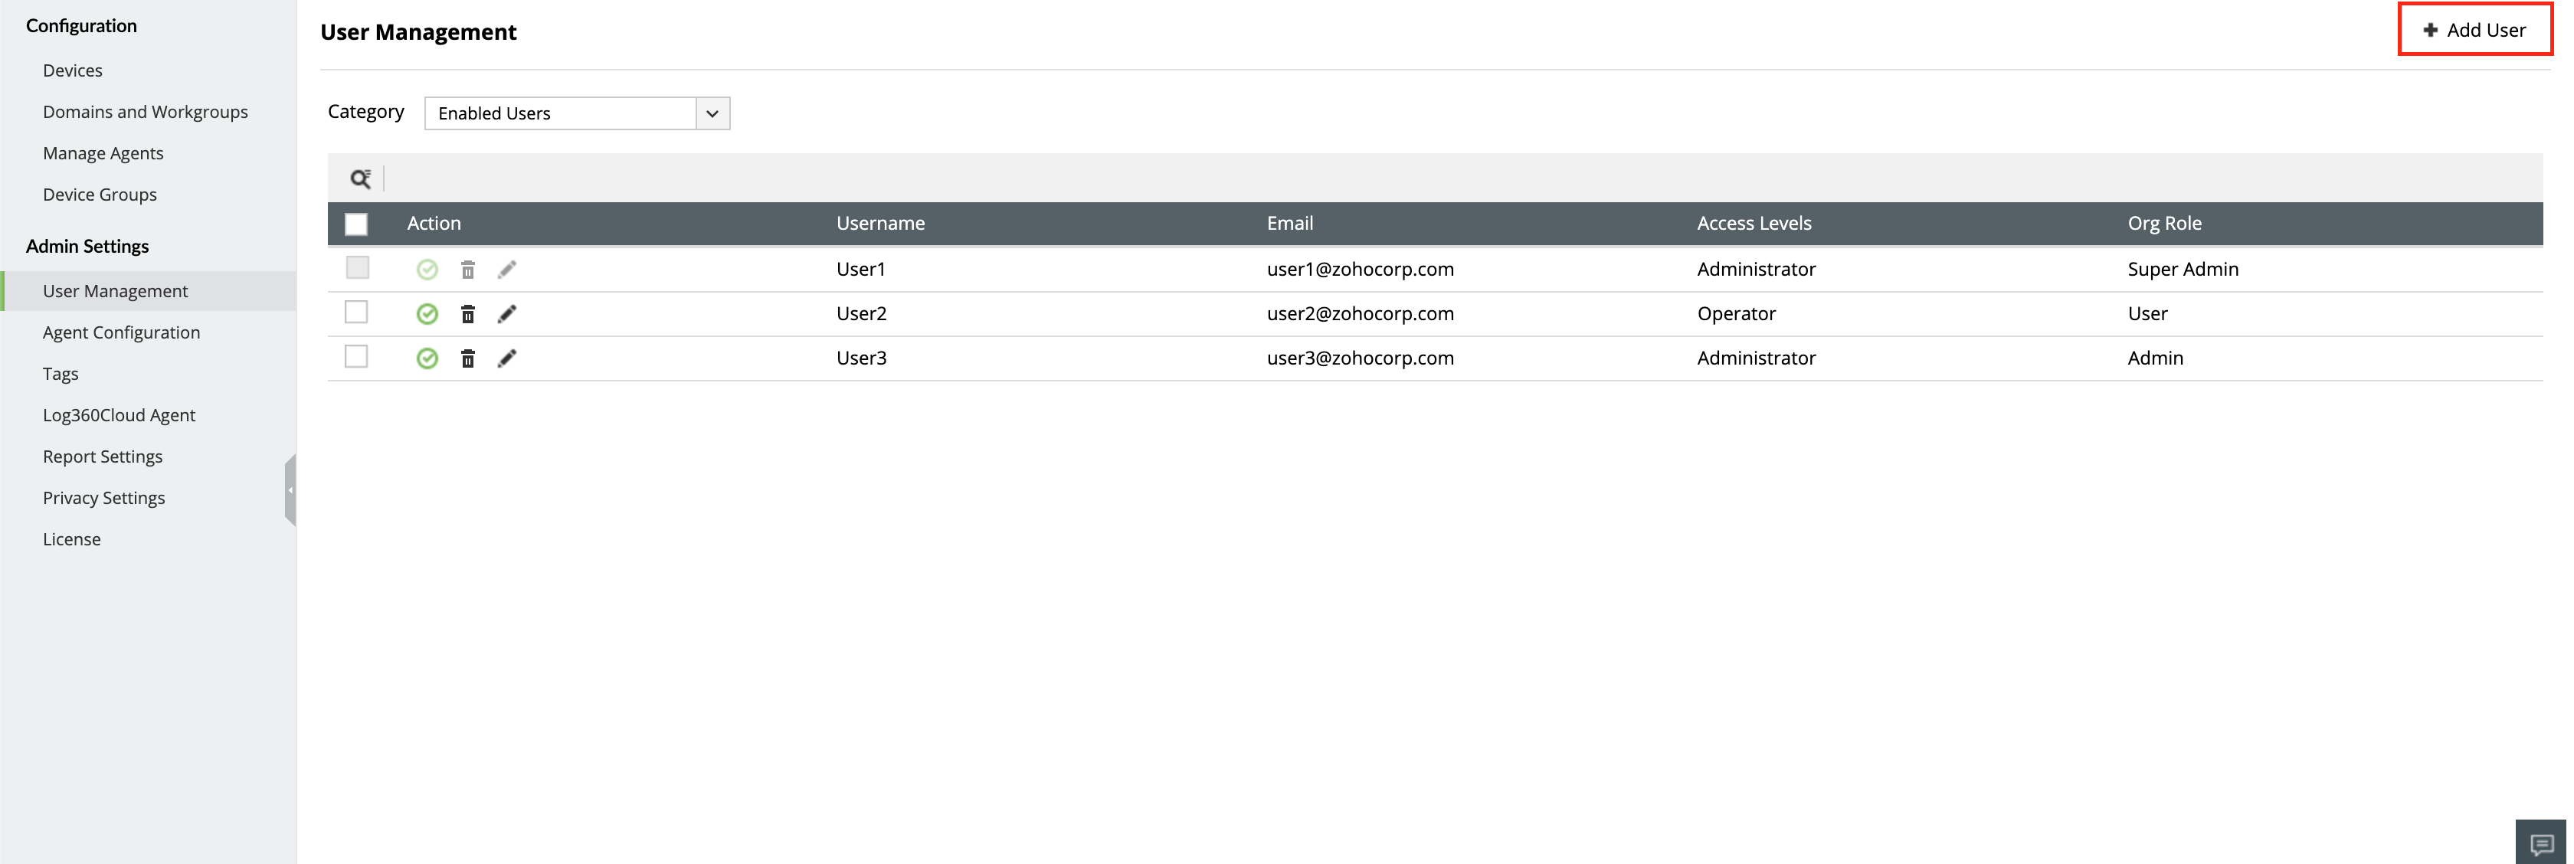This screenshot has height=864, width=2574.
Task: Click the green enable icon for User3
Action: (427, 358)
